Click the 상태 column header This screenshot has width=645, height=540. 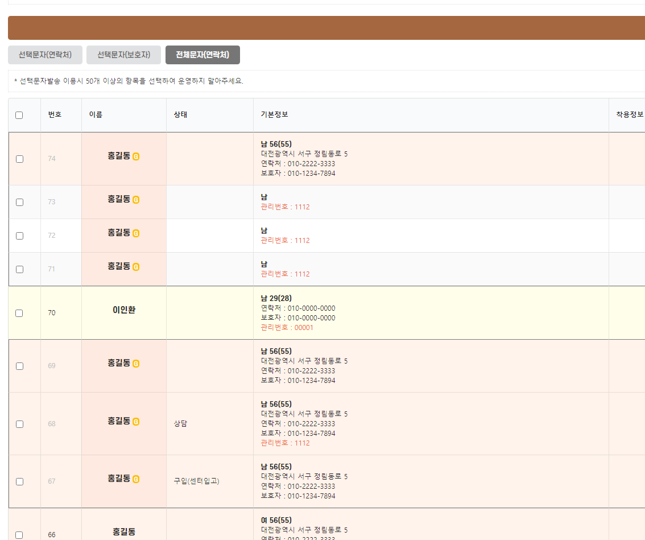tap(180, 115)
